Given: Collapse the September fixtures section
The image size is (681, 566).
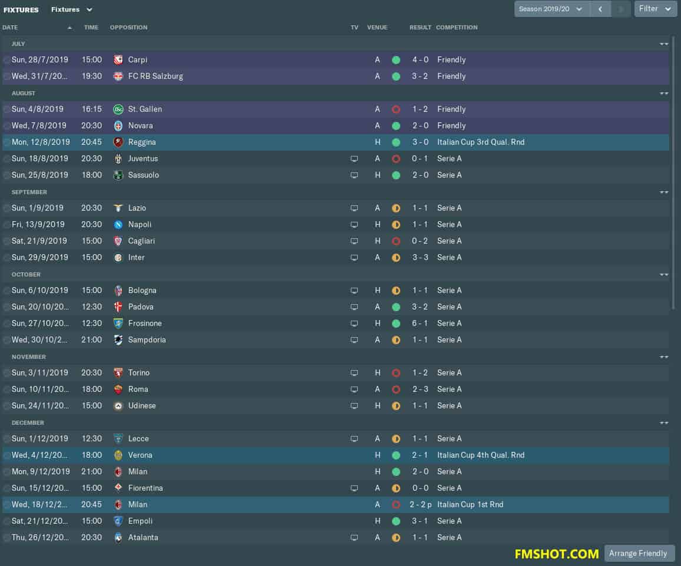Looking at the screenshot, I should [664, 192].
